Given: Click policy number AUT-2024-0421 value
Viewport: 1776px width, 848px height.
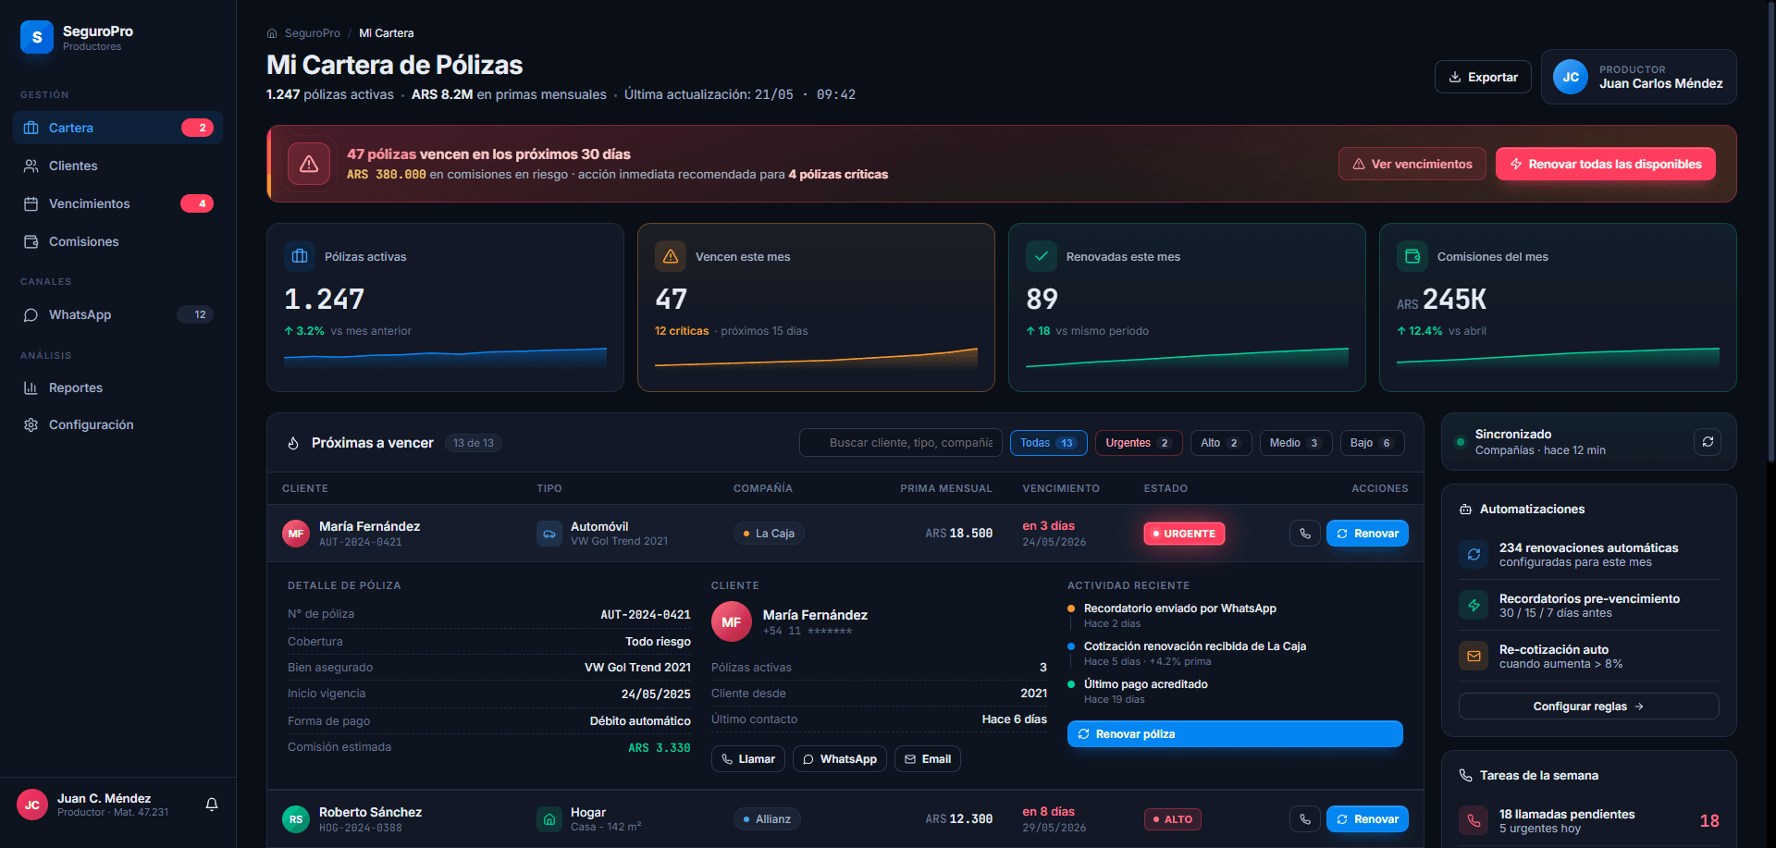Looking at the screenshot, I should (646, 615).
